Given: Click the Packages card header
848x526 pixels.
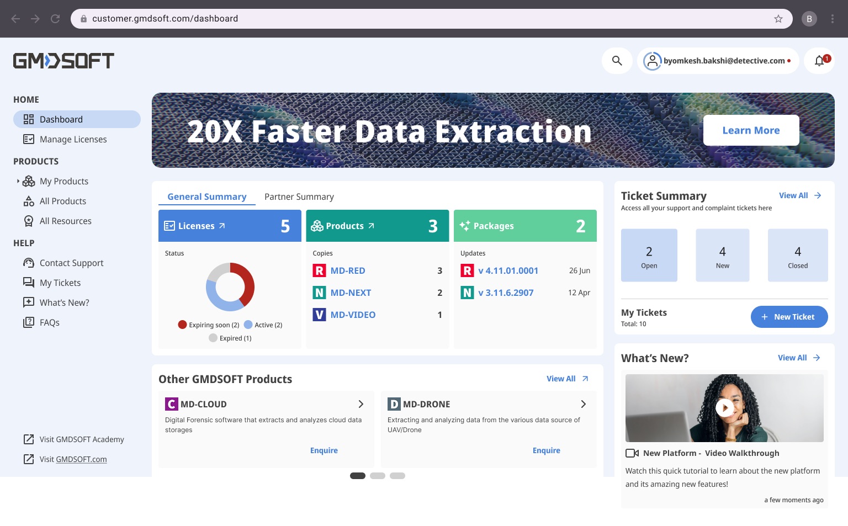Looking at the screenshot, I should [x=525, y=226].
